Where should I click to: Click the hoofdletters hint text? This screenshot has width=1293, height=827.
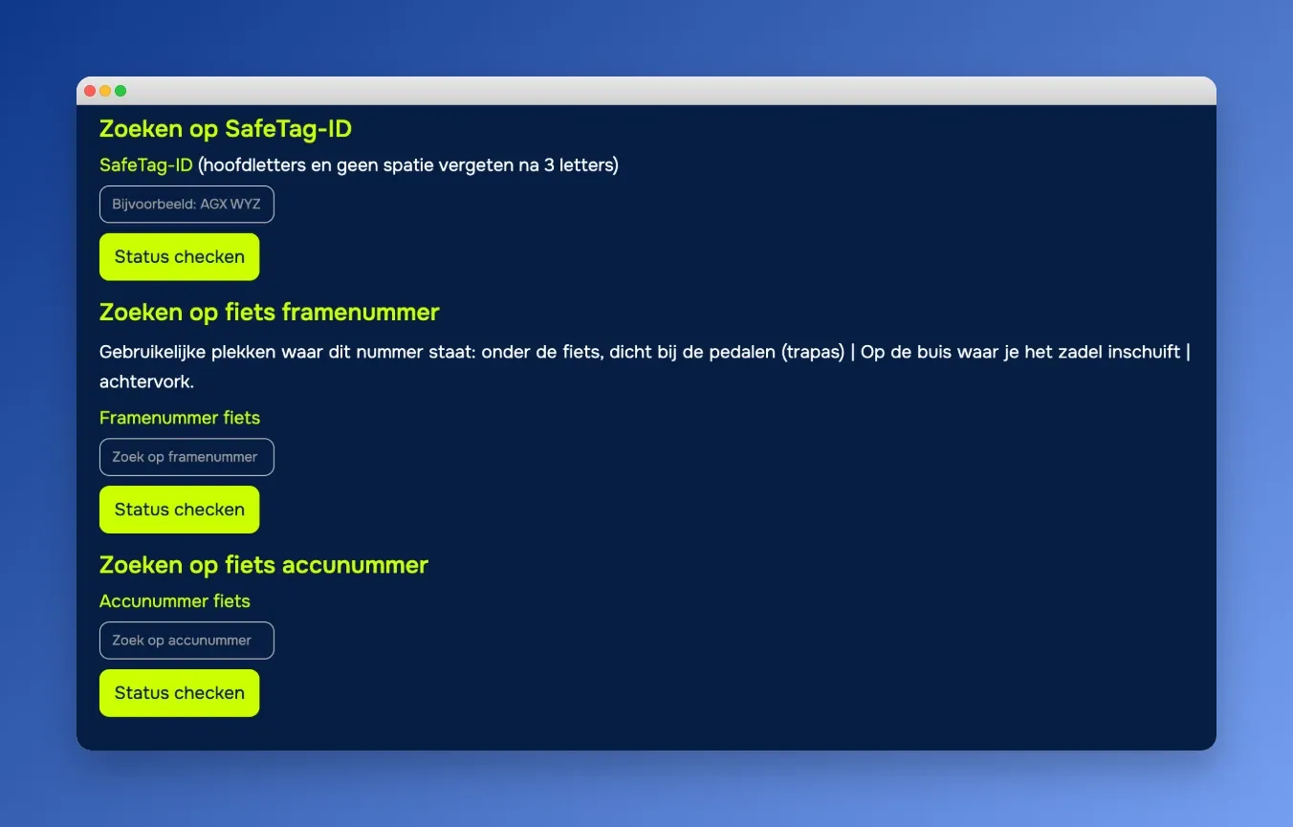coord(408,165)
